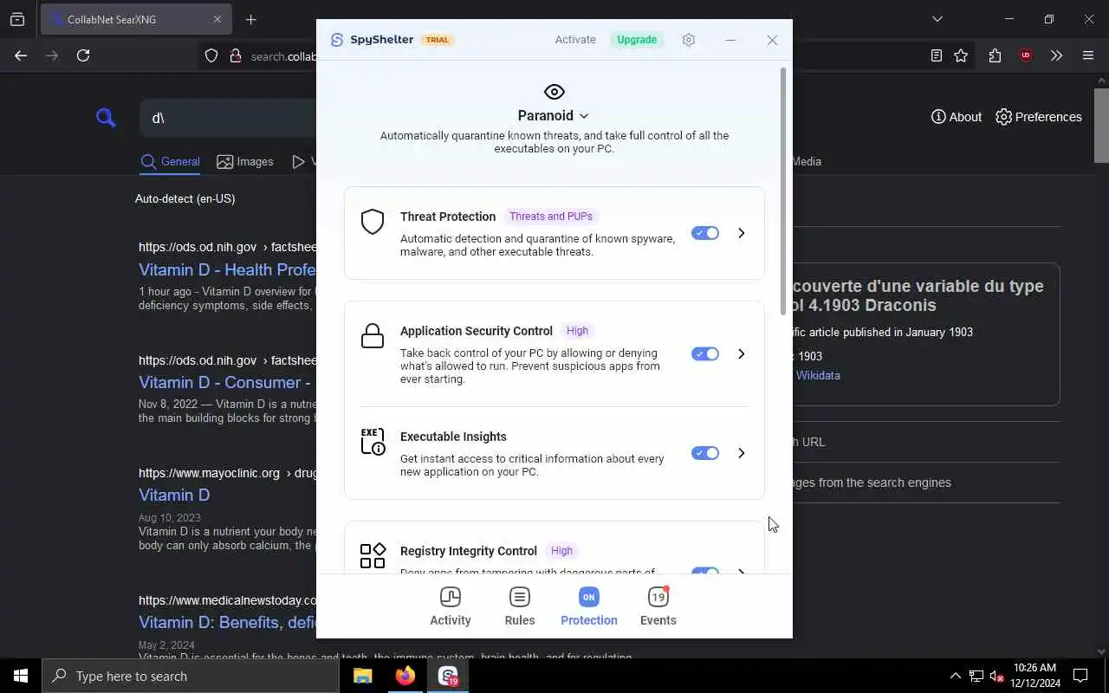Viewport: 1109px width, 693px height.
Task: Click the green Upgrade button
Action: point(637,40)
